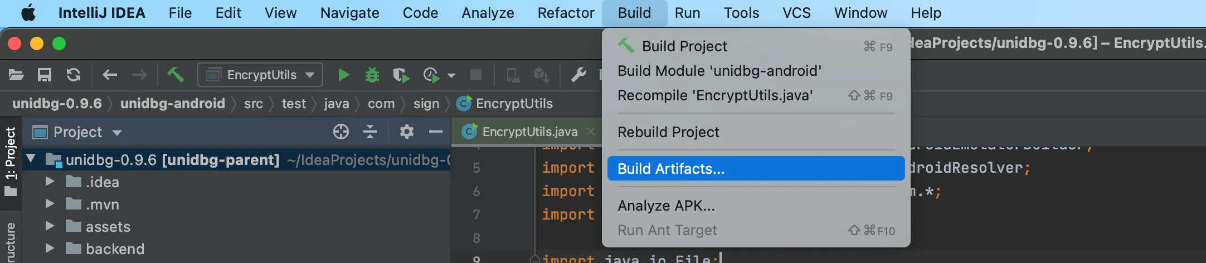Screen dimensions: 1206x263
Task: Open Project panel gear options
Action: [407, 131]
